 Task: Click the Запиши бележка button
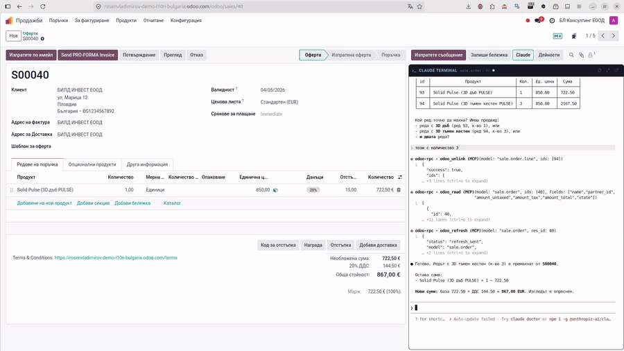click(x=489, y=55)
